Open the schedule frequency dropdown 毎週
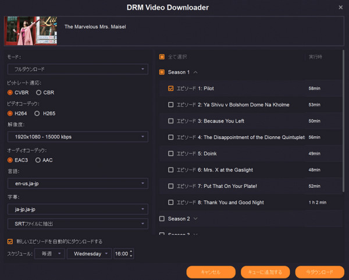This screenshot has width=349, height=280. click(49, 254)
